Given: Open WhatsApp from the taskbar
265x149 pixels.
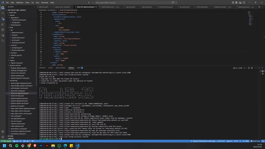Looking at the screenshot, I should (59, 145).
